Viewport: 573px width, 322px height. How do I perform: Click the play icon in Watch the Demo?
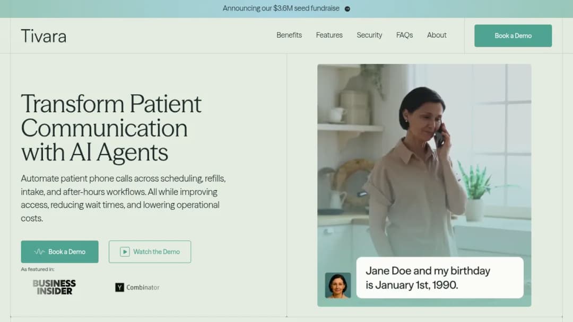[x=125, y=252]
